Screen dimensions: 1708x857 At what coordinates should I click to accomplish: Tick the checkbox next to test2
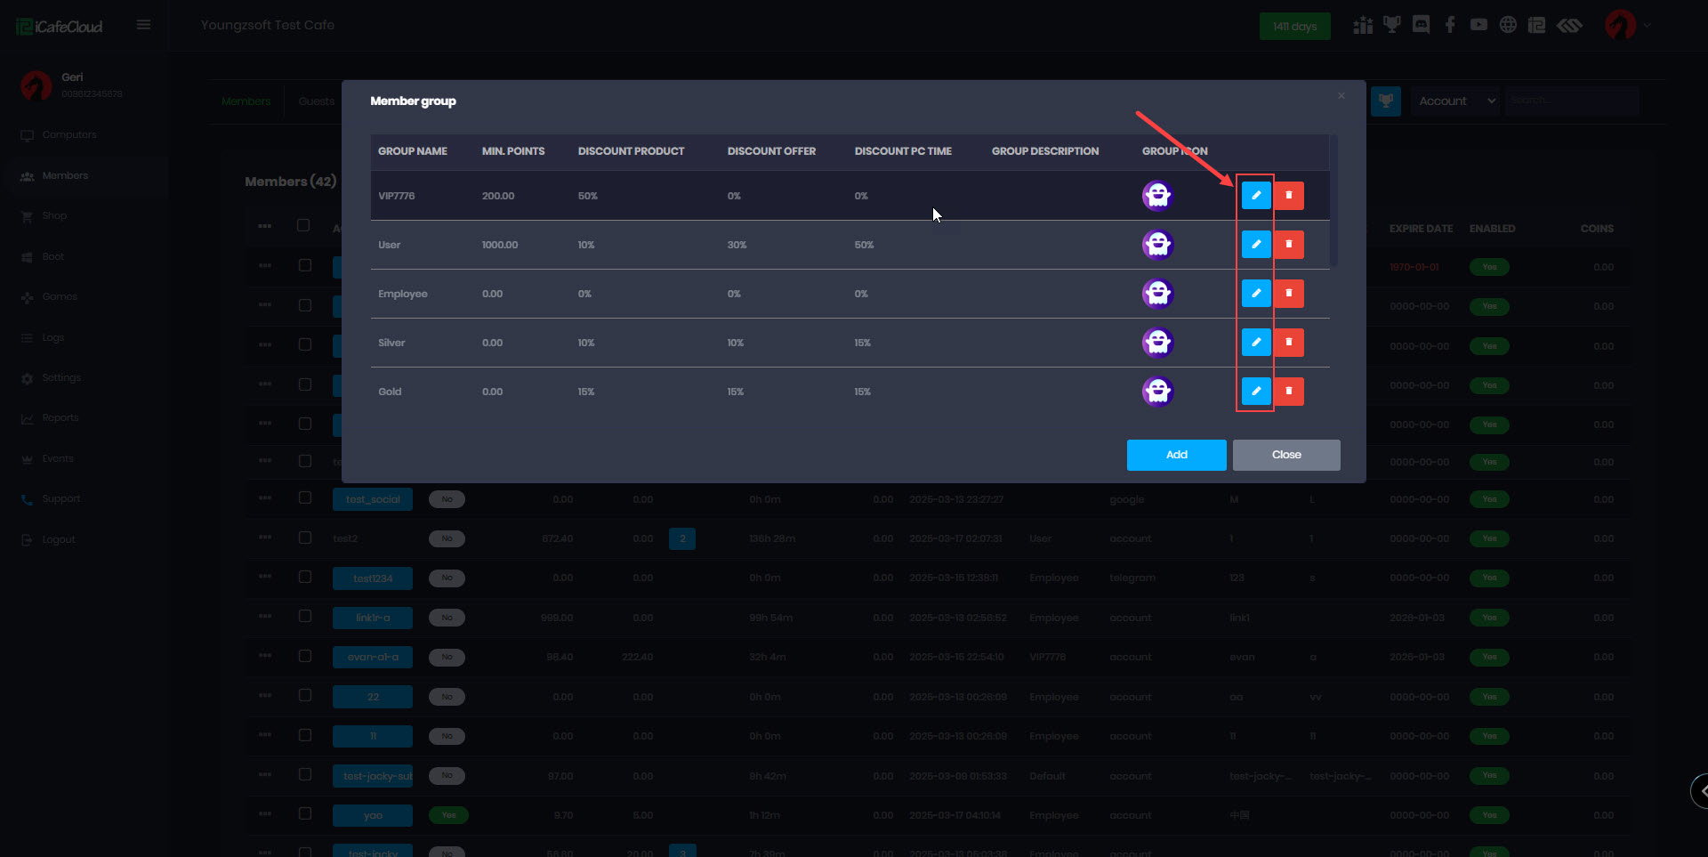(305, 538)
